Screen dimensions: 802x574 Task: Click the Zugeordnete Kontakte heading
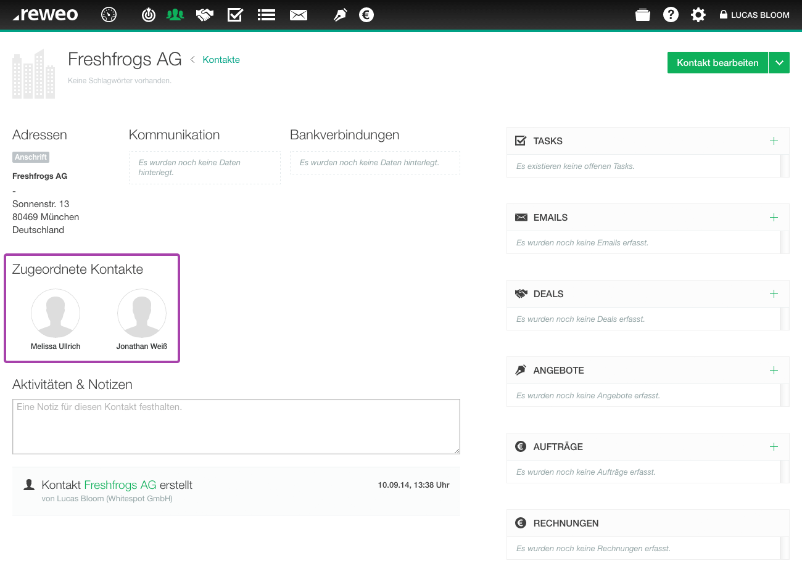point(78,269)
